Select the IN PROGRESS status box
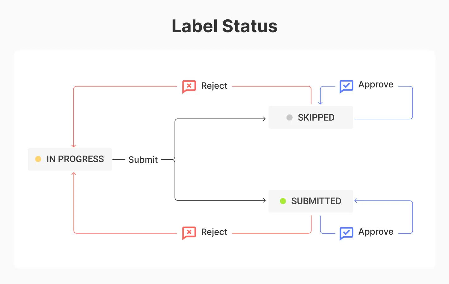 point(70,159)
